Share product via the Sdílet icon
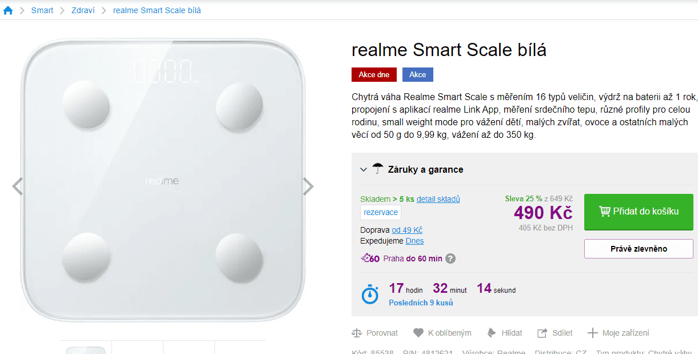This screenshot has height=354, width=698. 541,332
